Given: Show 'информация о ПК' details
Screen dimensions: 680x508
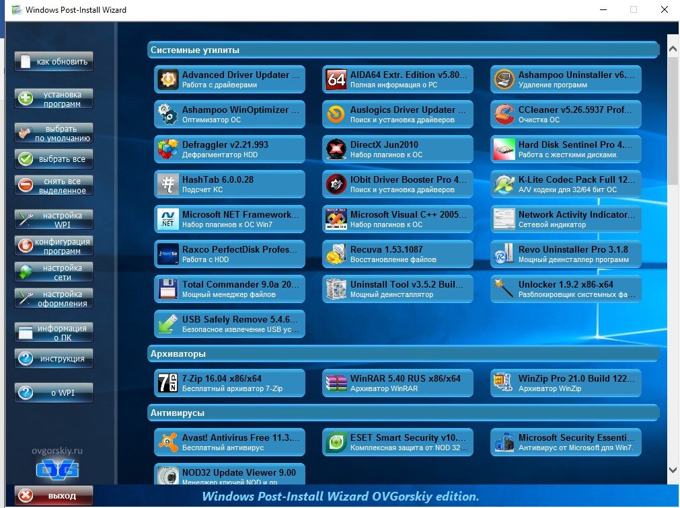Looking at the screenshot, I should 54,333.
